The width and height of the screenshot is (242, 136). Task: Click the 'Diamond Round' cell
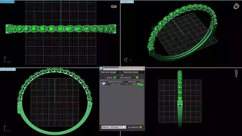(x=115, y=81)
